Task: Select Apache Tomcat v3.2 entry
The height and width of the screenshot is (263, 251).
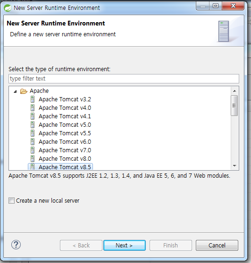Action: (x=65, y=99)
